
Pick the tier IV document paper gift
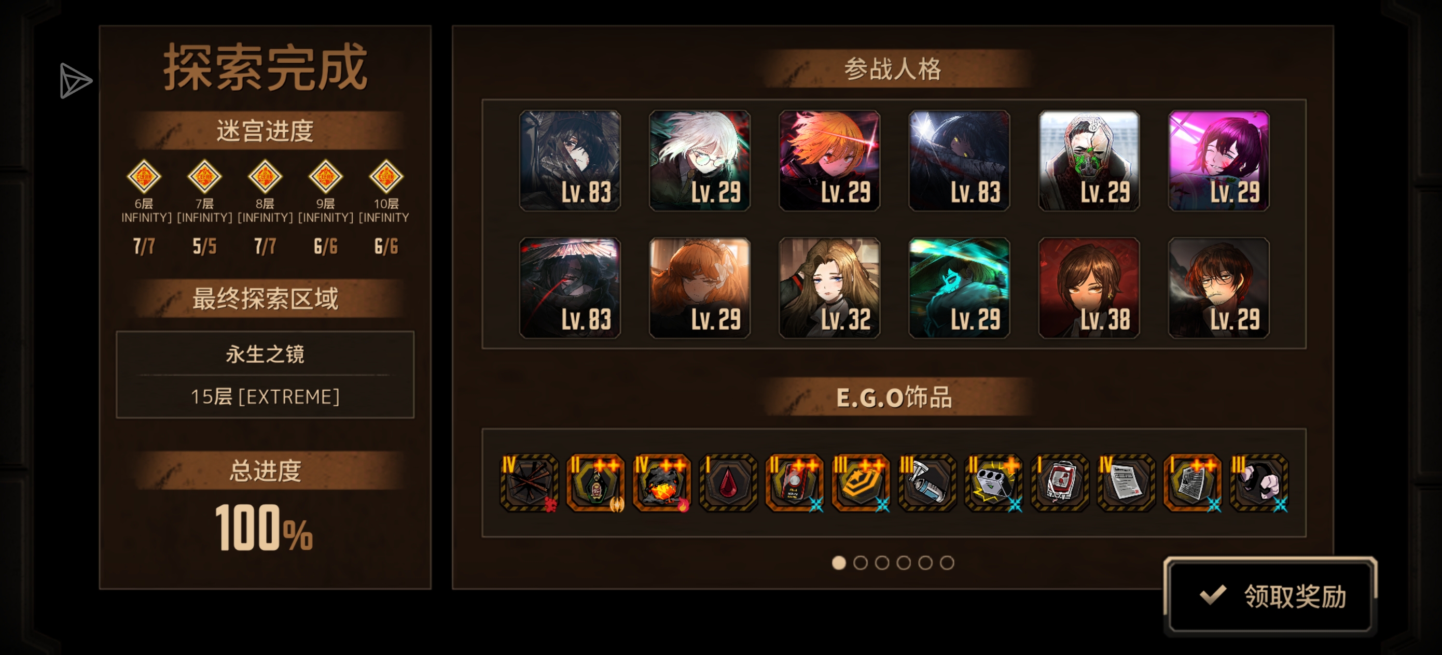[x=1126, y=482]
